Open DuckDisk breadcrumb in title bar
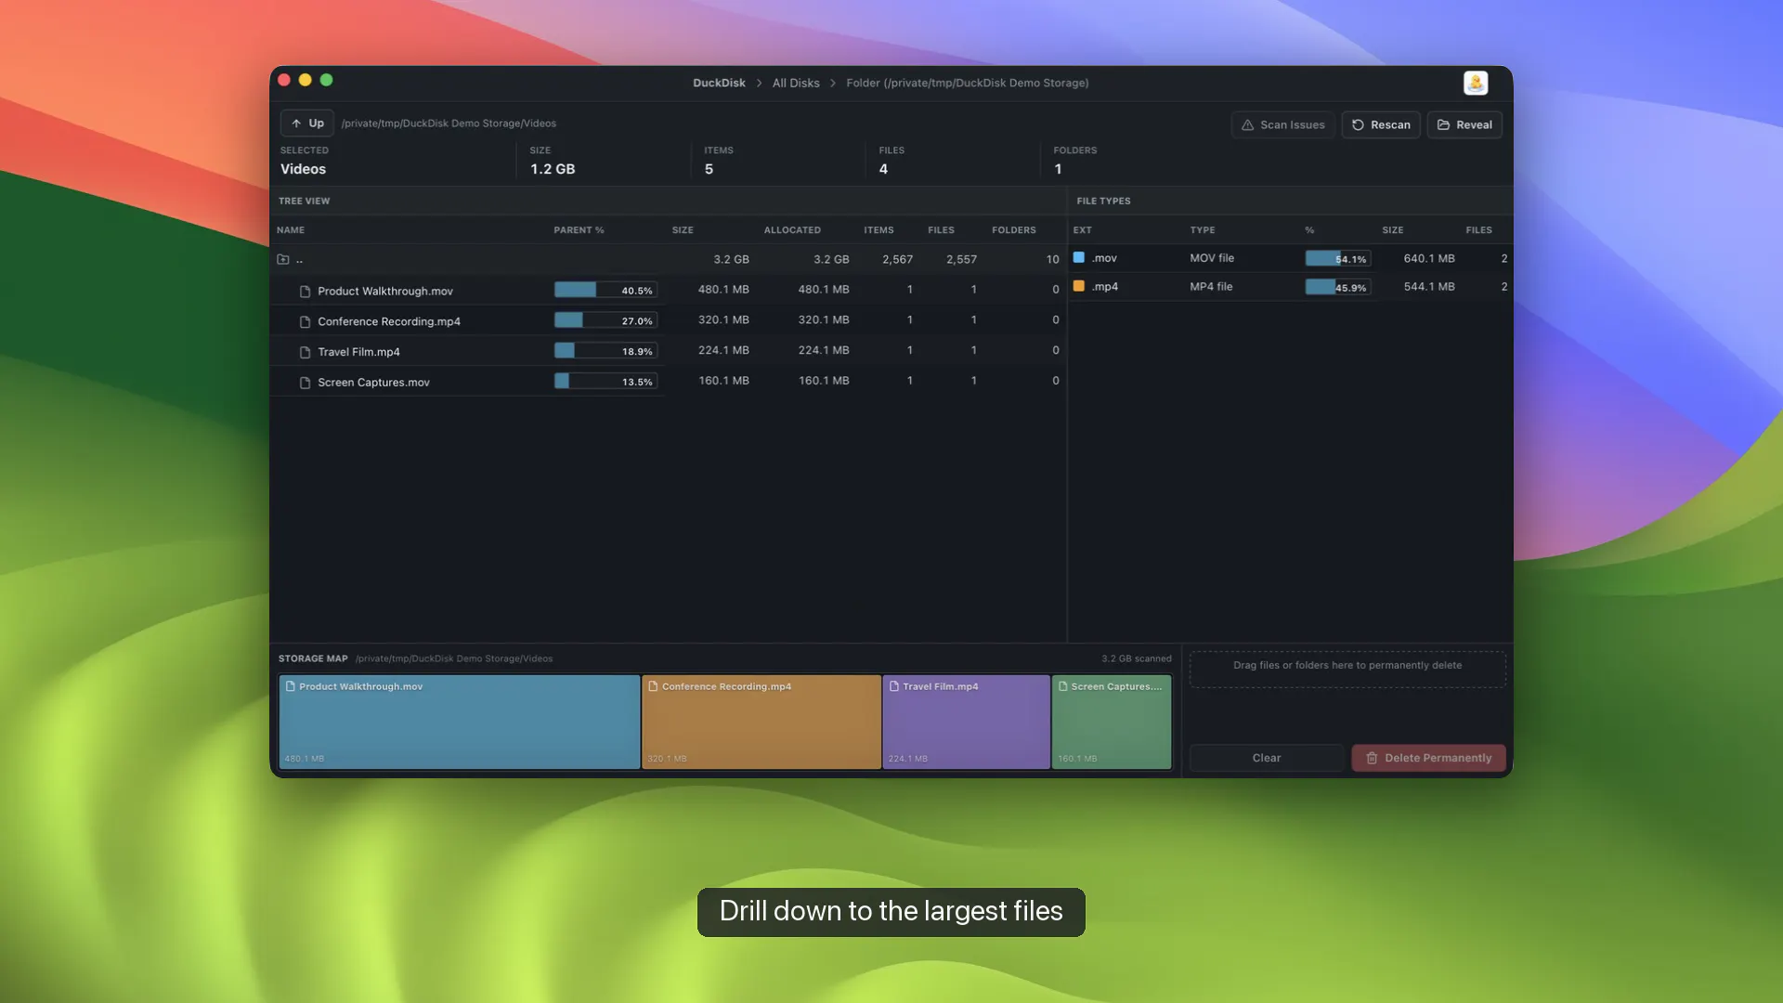 [719, 84]
